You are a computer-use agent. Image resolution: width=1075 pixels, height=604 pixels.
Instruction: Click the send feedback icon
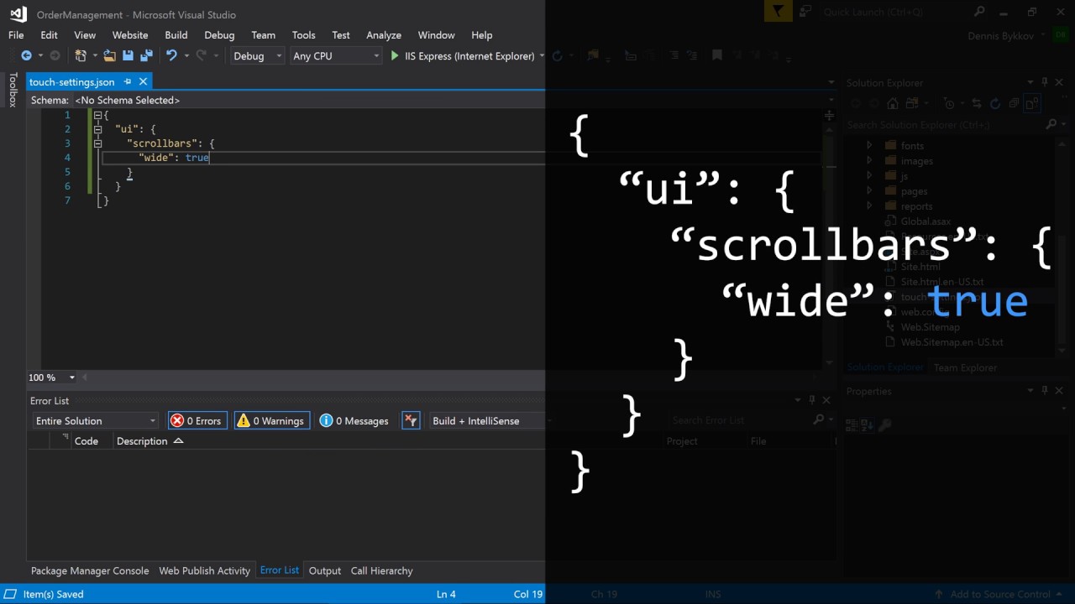point(806,11)
